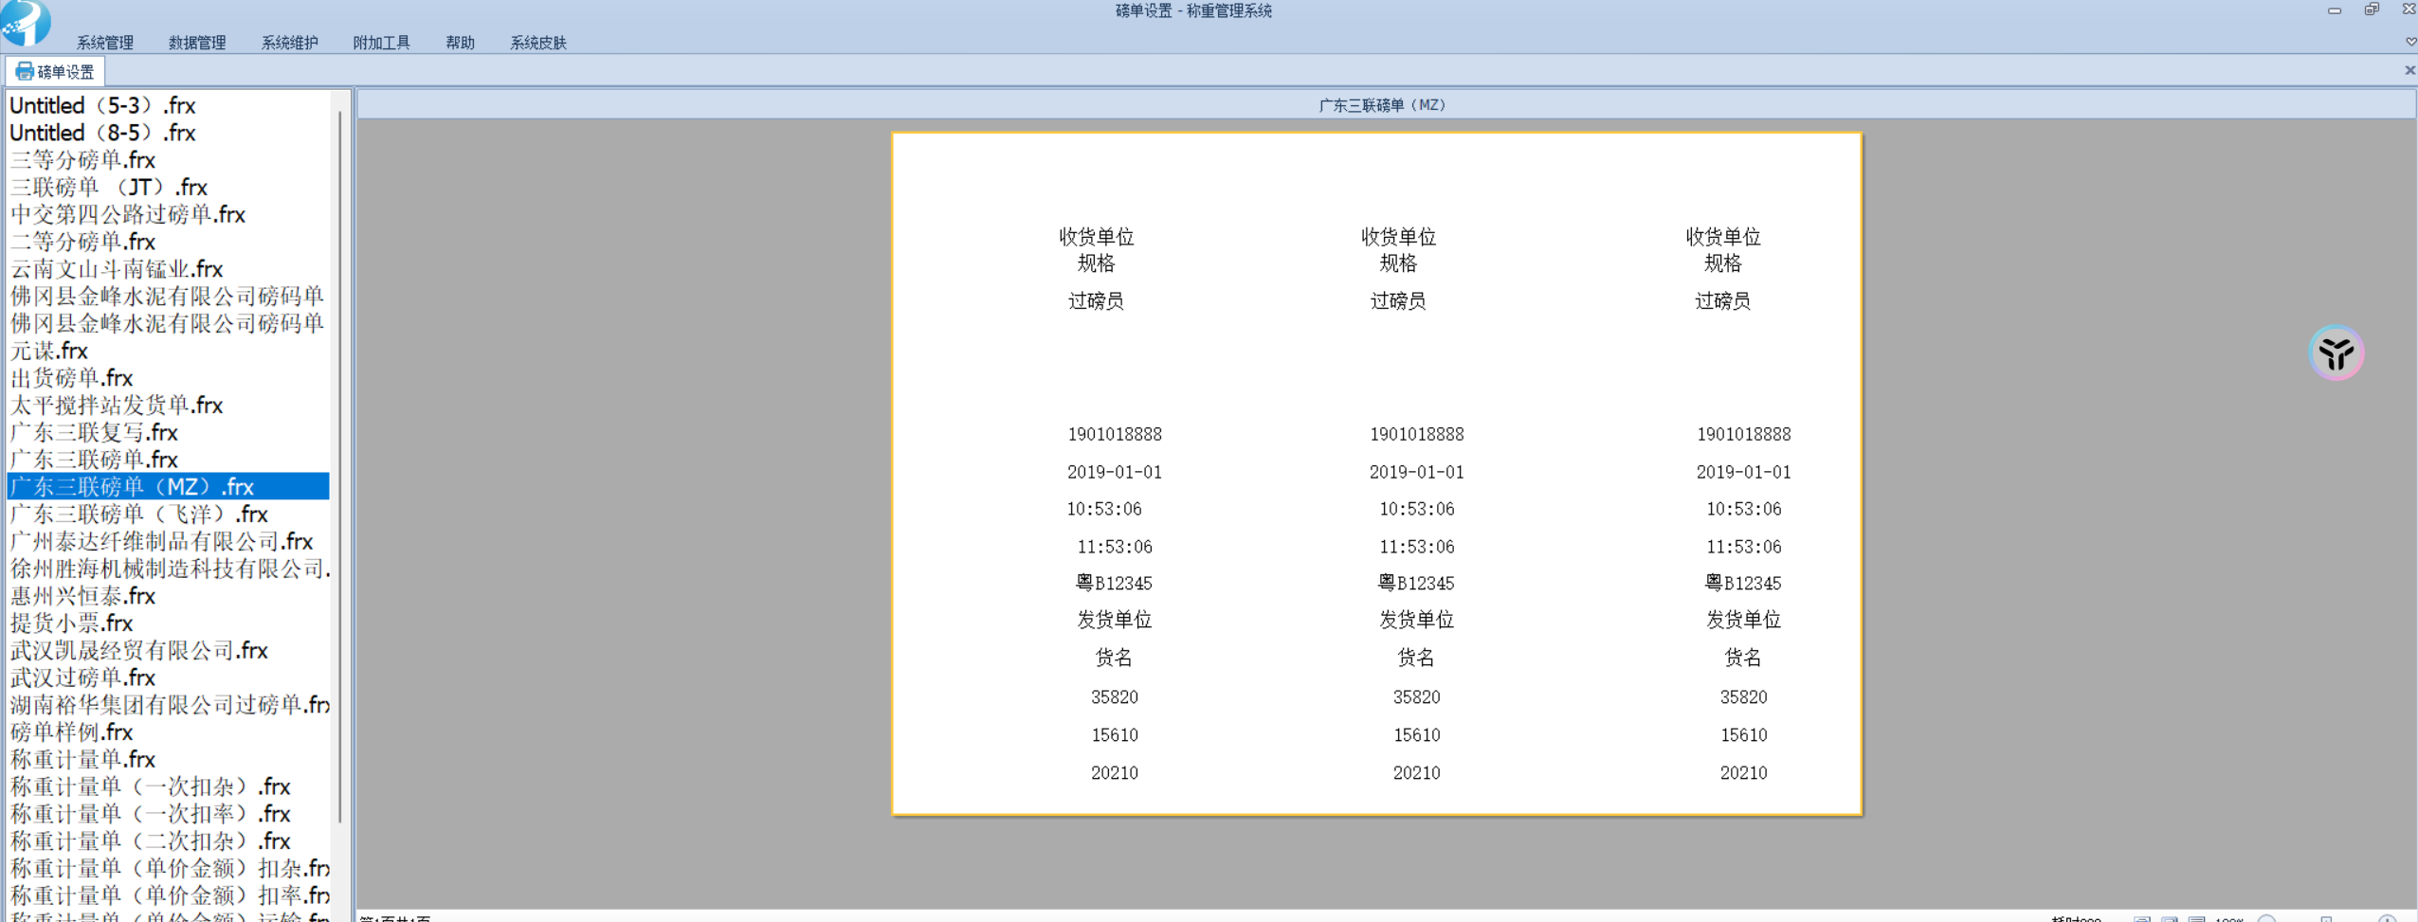The height and width of the screenshot is (922, 2418).
Task: Open the 系统管理 menu
Action: pos(104,43)
